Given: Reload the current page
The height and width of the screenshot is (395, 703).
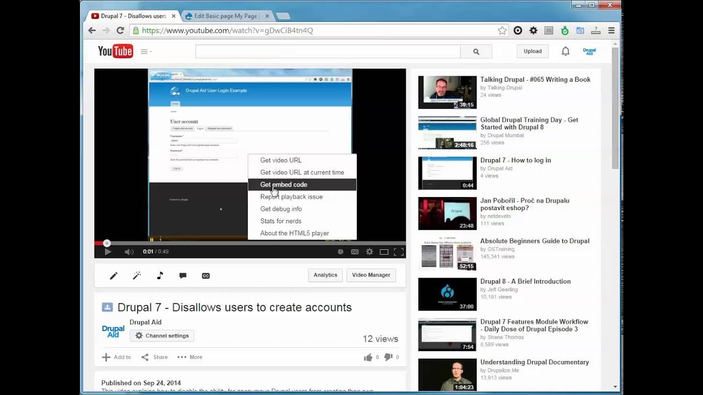Looking at the screenshot, I should (x=120, y=31).
